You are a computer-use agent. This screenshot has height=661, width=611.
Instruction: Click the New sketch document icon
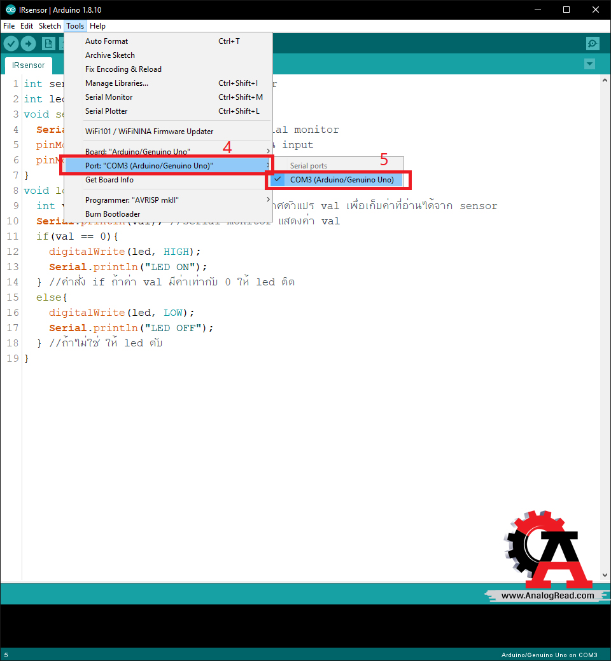click(48, 43)
